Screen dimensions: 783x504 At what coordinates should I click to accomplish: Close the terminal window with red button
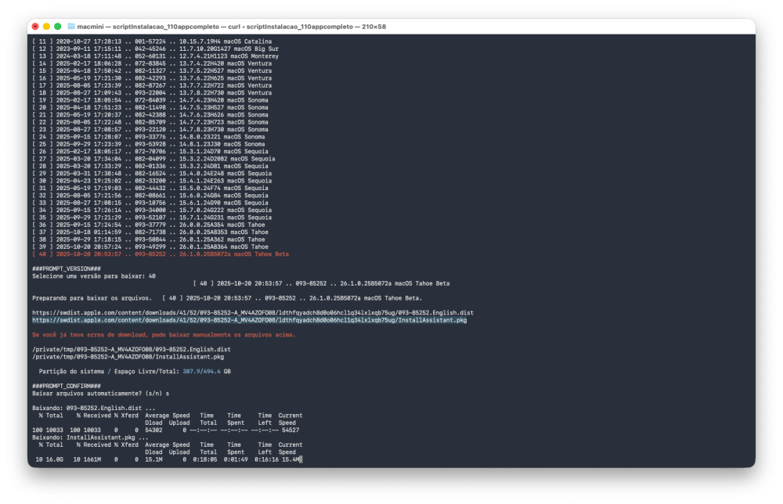pyautogui.click(x=35, y=27)
